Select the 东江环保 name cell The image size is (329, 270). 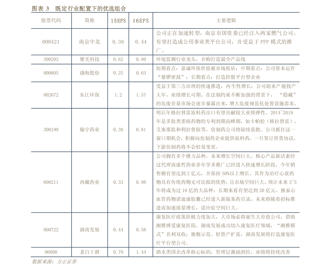pyautogui.click(x=90, y=95)
